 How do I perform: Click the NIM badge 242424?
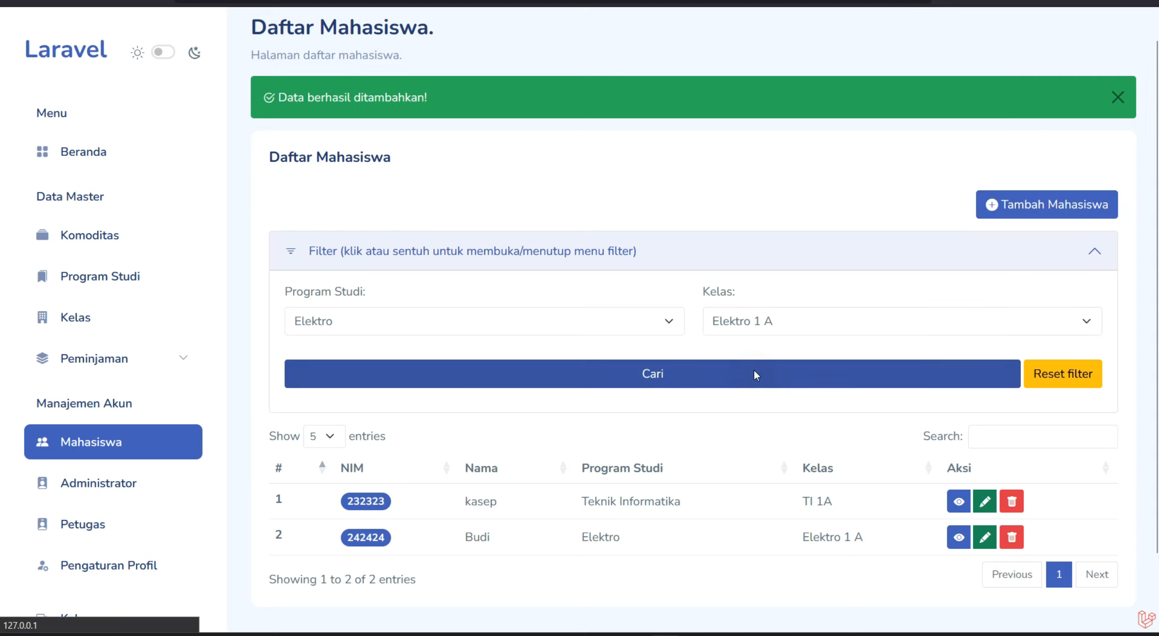point(365,537)
